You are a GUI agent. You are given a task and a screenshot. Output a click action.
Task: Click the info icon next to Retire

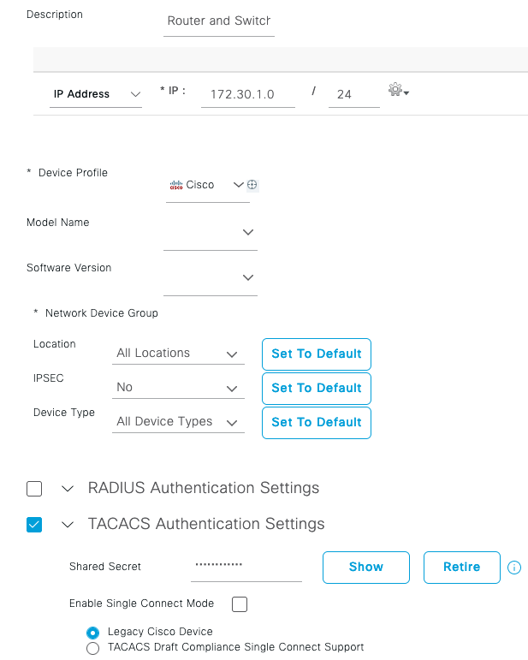click(514, 568)
